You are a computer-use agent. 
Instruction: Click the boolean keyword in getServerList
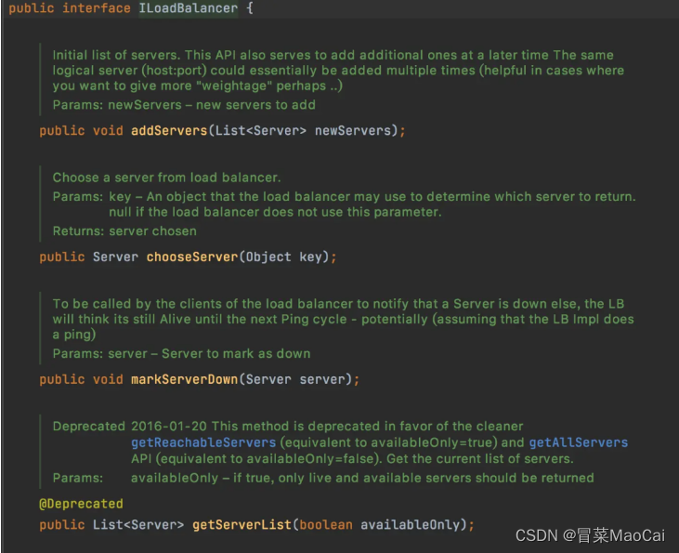coord(325,525)
